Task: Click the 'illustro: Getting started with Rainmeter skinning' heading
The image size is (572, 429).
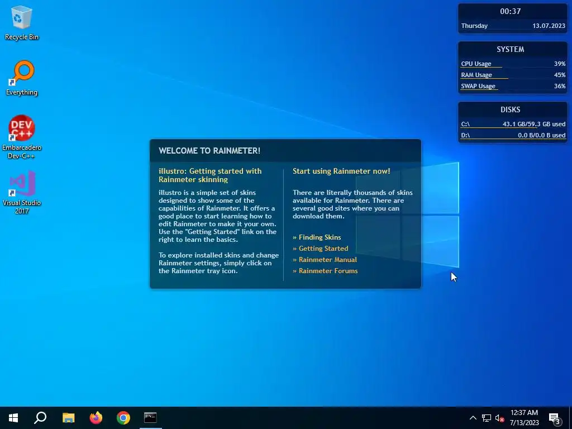Action: (210, 175)
